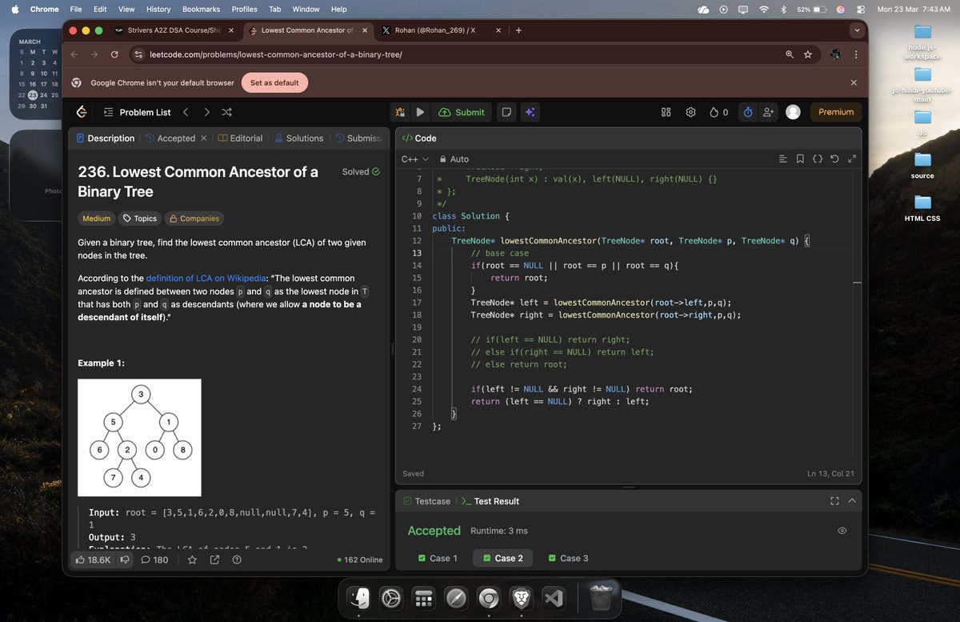
Task: Click the curly braces icon
Action: click(818, 159)
